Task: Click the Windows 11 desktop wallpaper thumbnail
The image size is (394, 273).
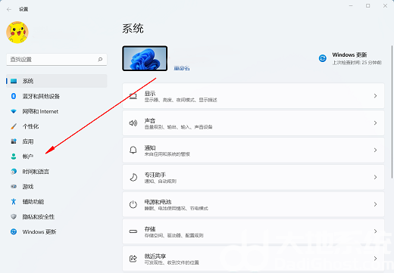Action: tap(145, 58)
